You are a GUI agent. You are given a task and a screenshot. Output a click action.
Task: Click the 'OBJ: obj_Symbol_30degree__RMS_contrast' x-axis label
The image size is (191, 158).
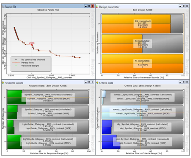tap(49, 78)
